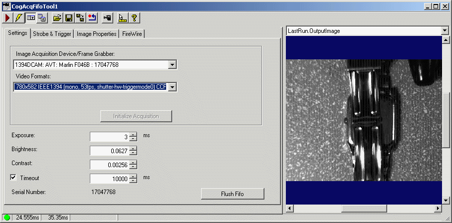Click the floating tool windows toolbar toggle
Image resolution: width=452 pixels, height=223 pixels.
(42, 18)
